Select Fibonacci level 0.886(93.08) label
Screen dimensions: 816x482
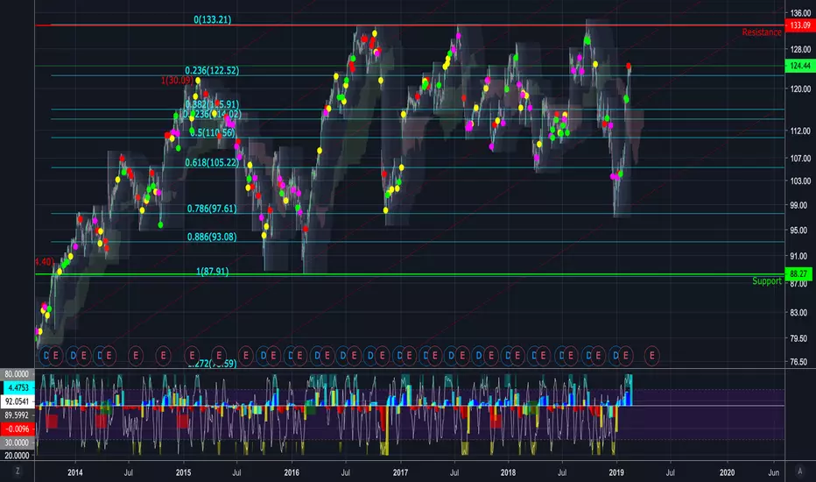click(212, 237)
